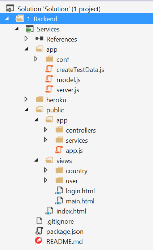Screen dimensions: 153x250
Task: Select the "views" folder name
Action: (64, 161)
